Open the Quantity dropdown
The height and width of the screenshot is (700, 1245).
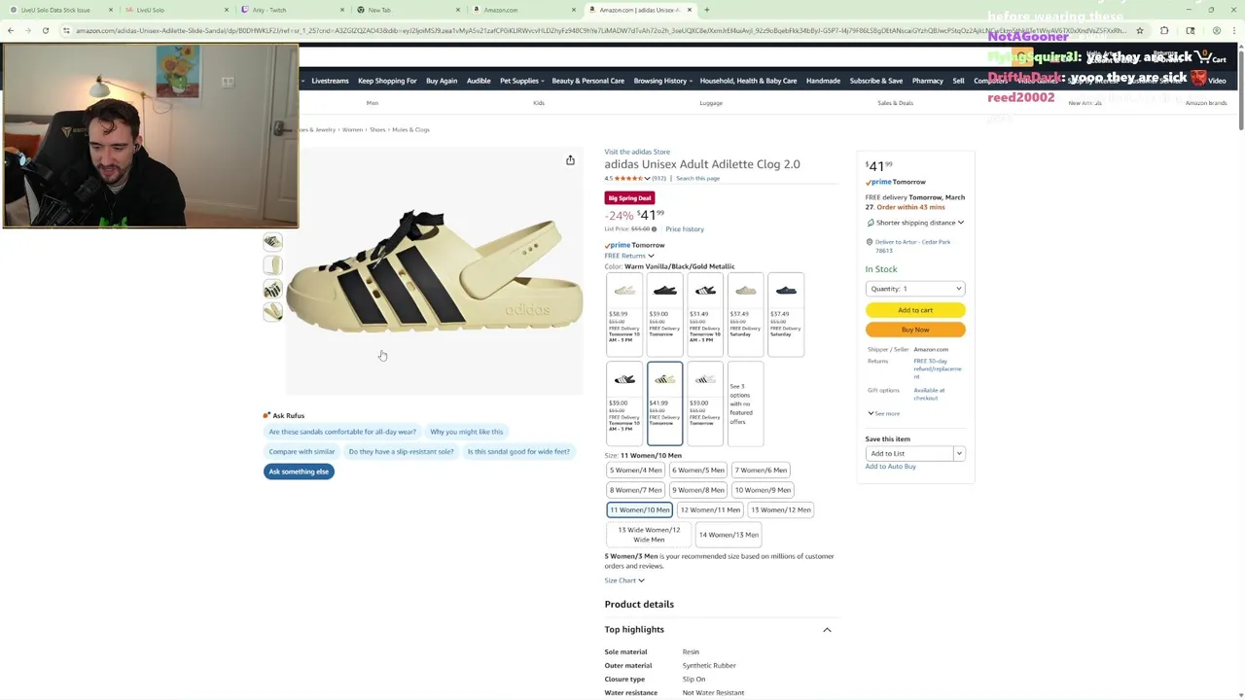(x=915, y=289)
